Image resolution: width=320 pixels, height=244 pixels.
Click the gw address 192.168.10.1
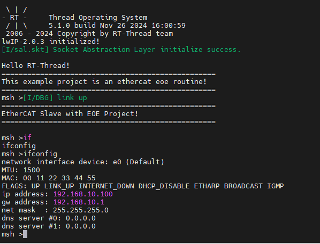point(79,202)
